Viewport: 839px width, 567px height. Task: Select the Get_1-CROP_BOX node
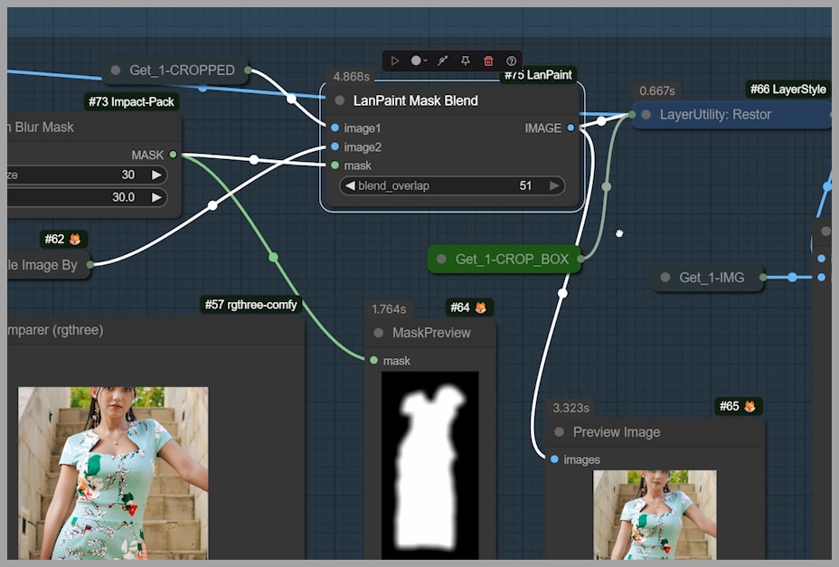pos(511,260)
